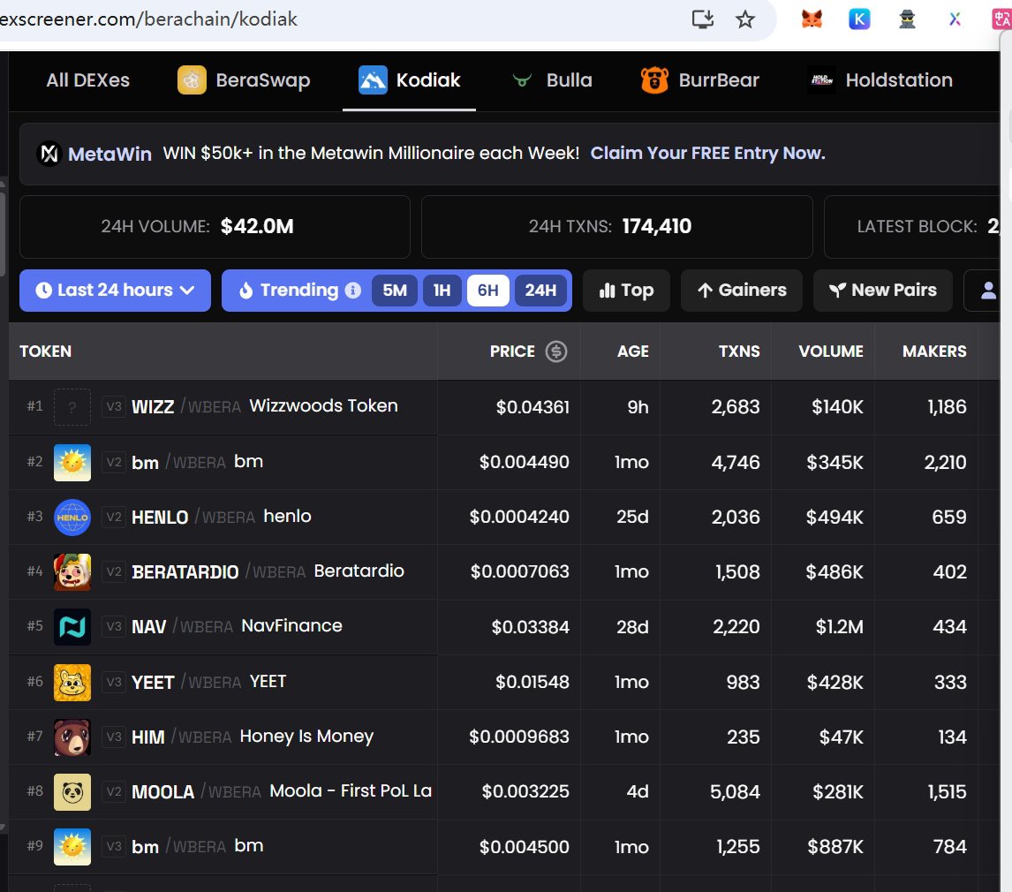Click the Trending info icon
The height and width of the screenshot is (892, 1012).
click(353, 291)
